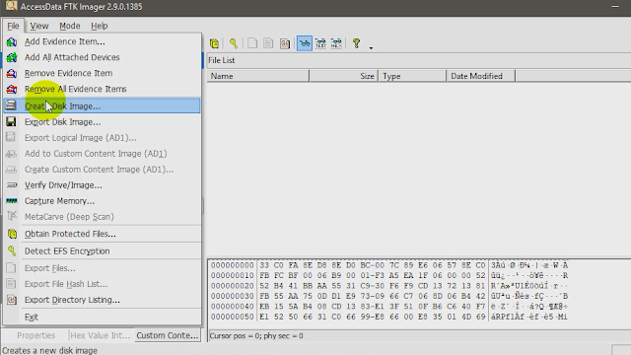
Task: Select Export Directory Listing
Action: (x=102, y=300)
